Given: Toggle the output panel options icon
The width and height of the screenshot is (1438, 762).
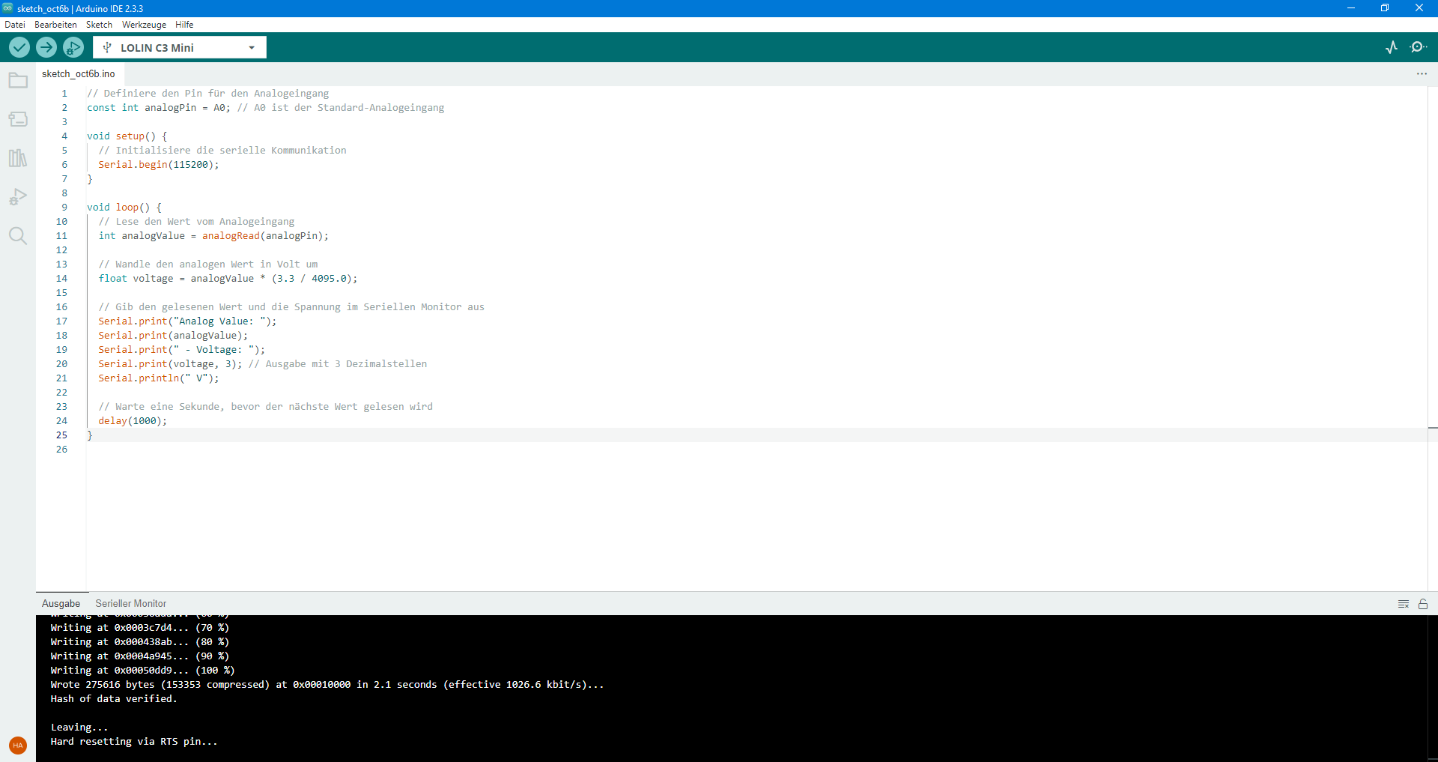Looking at the screenshot, I should 1403,603.
